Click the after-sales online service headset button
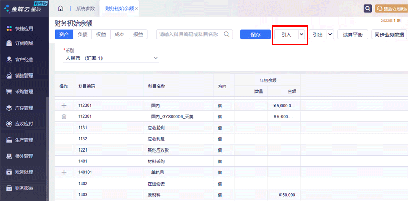The height and width of the screenshot is (201, 408). click(x=391, y=8)
